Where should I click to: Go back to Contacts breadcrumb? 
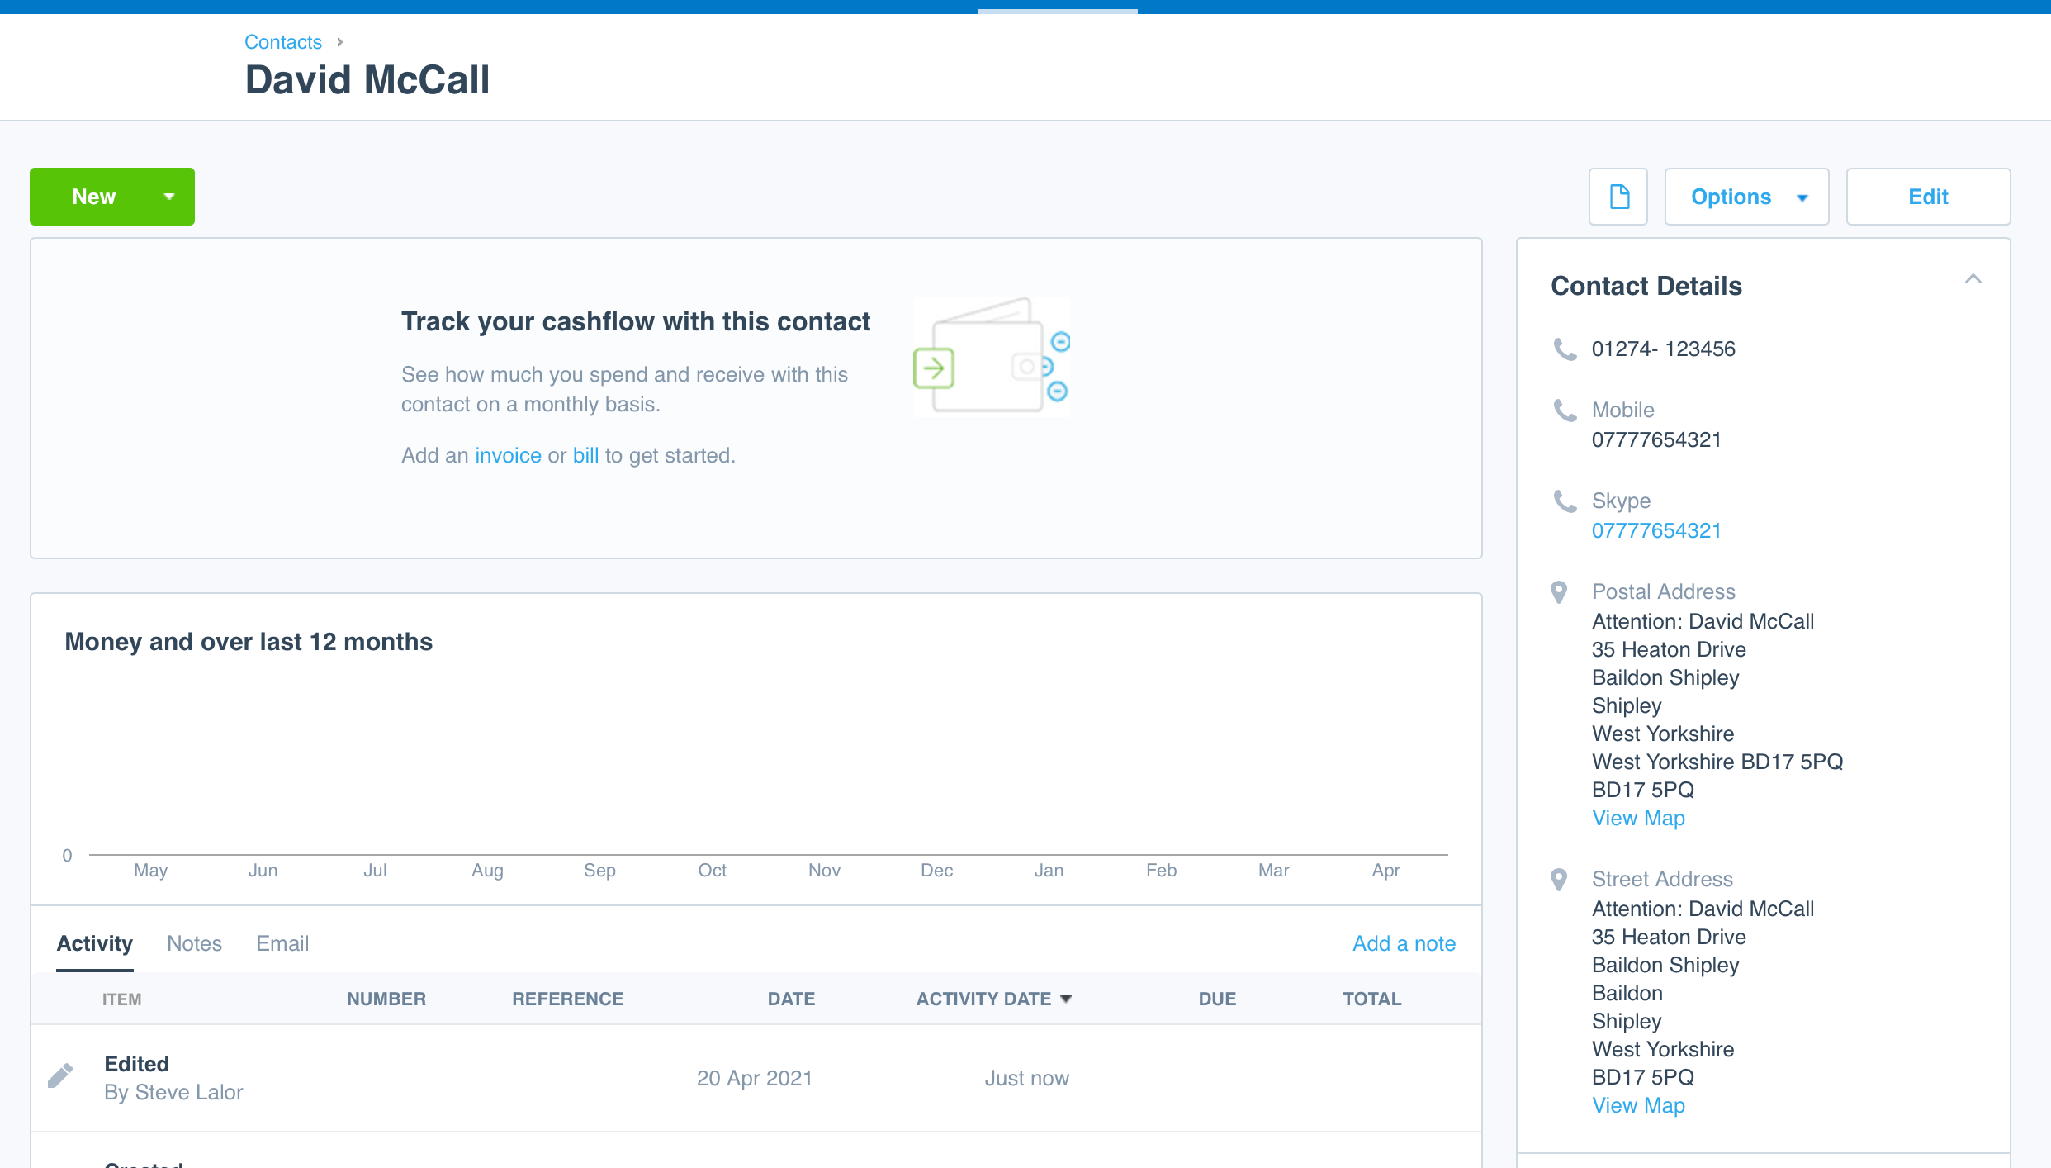283,42
